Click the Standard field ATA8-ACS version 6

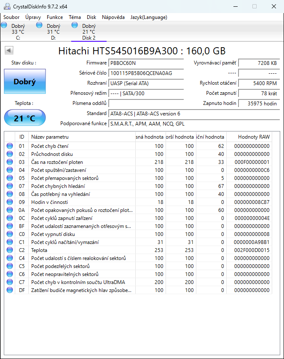click(194, 114)
